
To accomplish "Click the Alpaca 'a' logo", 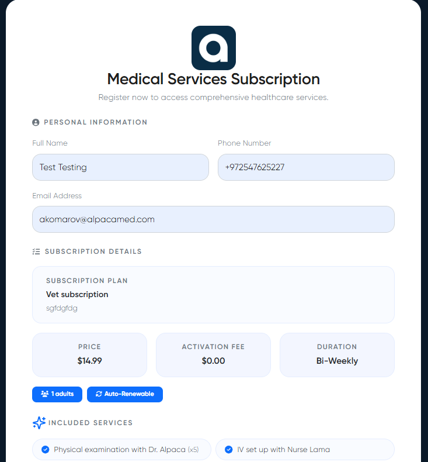I will click(x=214, y=48).
